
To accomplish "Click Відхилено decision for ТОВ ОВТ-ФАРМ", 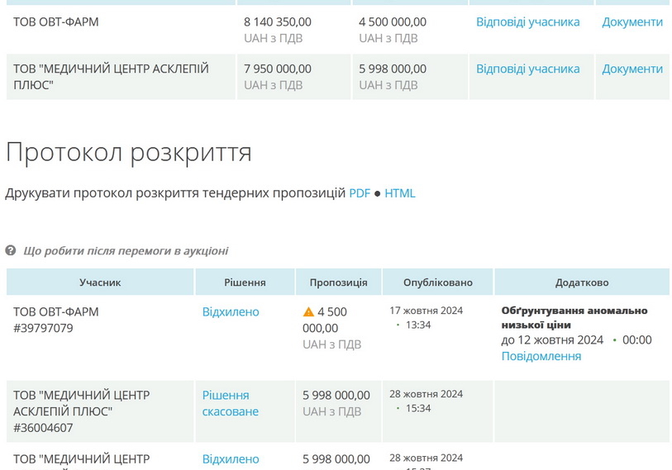I will point(231,312).
